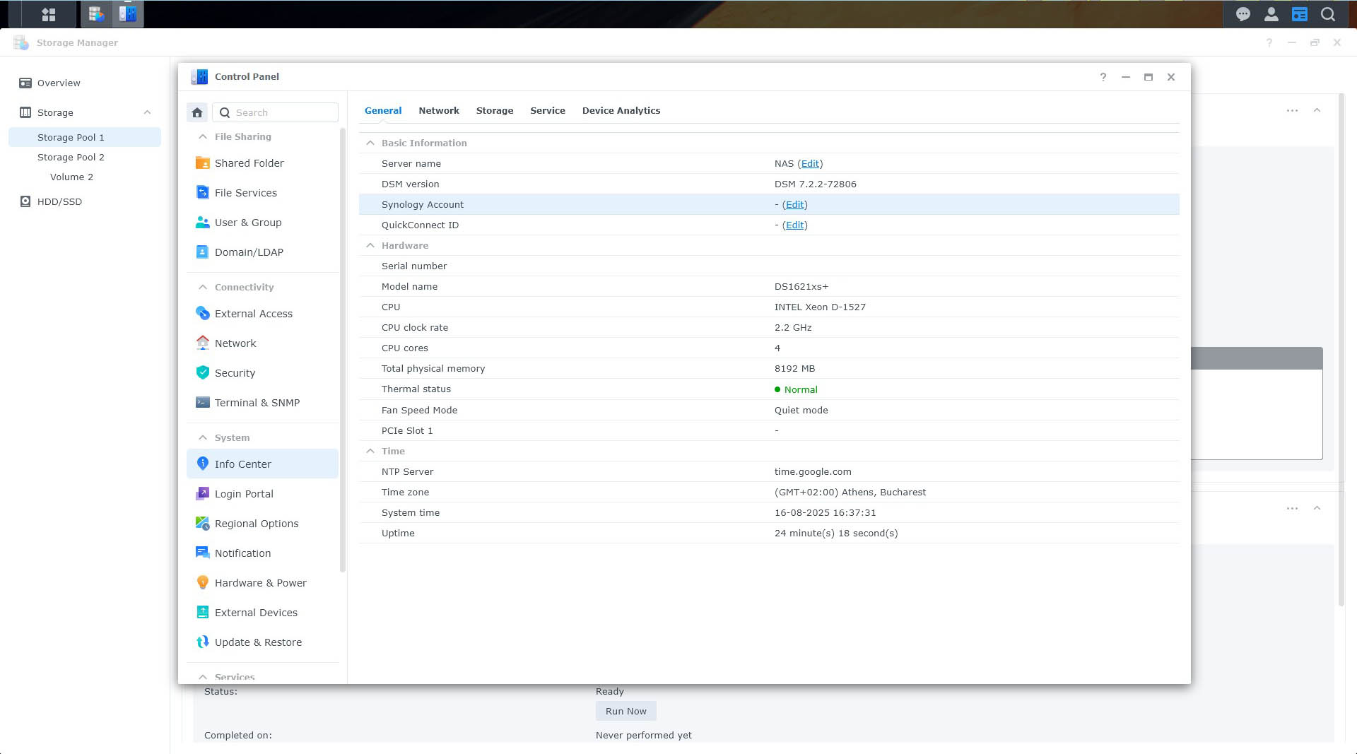Select the Control Panel taskbar icon
Viewport: 1357px width, 754px height.
coord(128,14)
